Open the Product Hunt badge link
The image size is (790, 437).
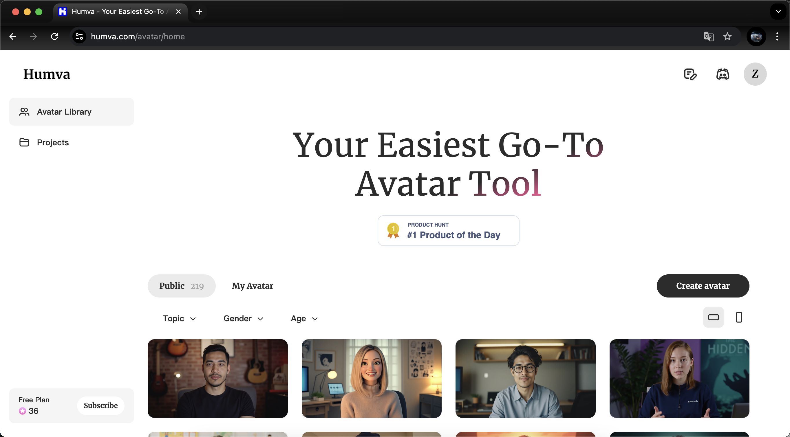tap(448, 231)
